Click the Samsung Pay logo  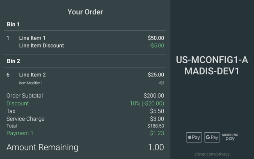(230, 137)
